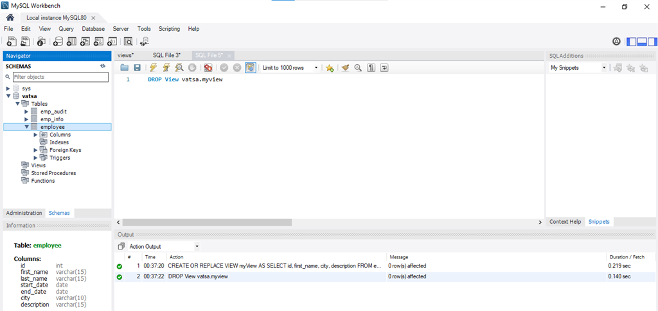
Task: Close the SQL File 5* tab
Action: [x=229, y=56]
